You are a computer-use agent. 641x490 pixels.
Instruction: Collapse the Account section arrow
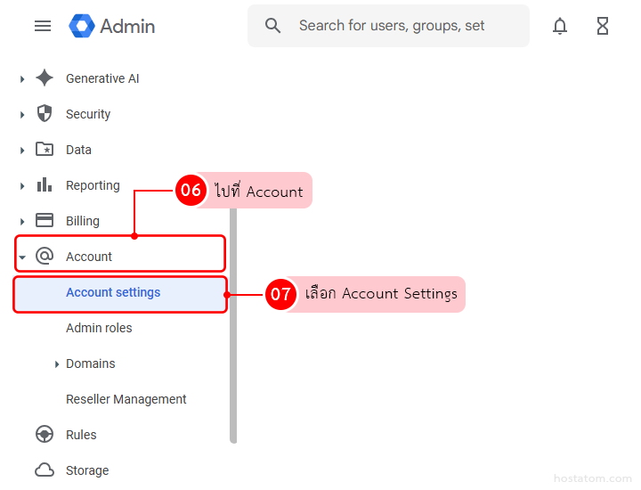pyautogui.click(x=22, y=257)
